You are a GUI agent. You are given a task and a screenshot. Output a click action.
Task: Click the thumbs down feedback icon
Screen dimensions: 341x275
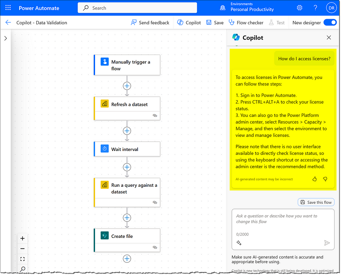click(x=325, y=179)
